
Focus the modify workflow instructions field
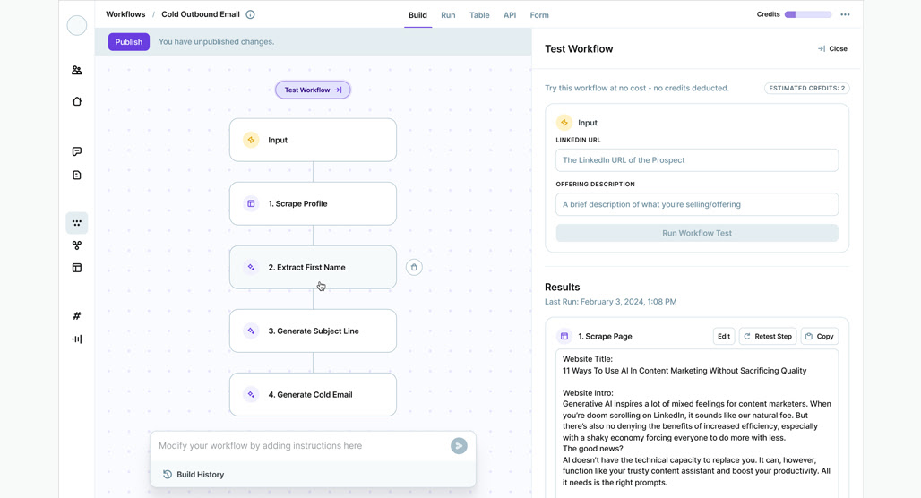pos(301,446)
